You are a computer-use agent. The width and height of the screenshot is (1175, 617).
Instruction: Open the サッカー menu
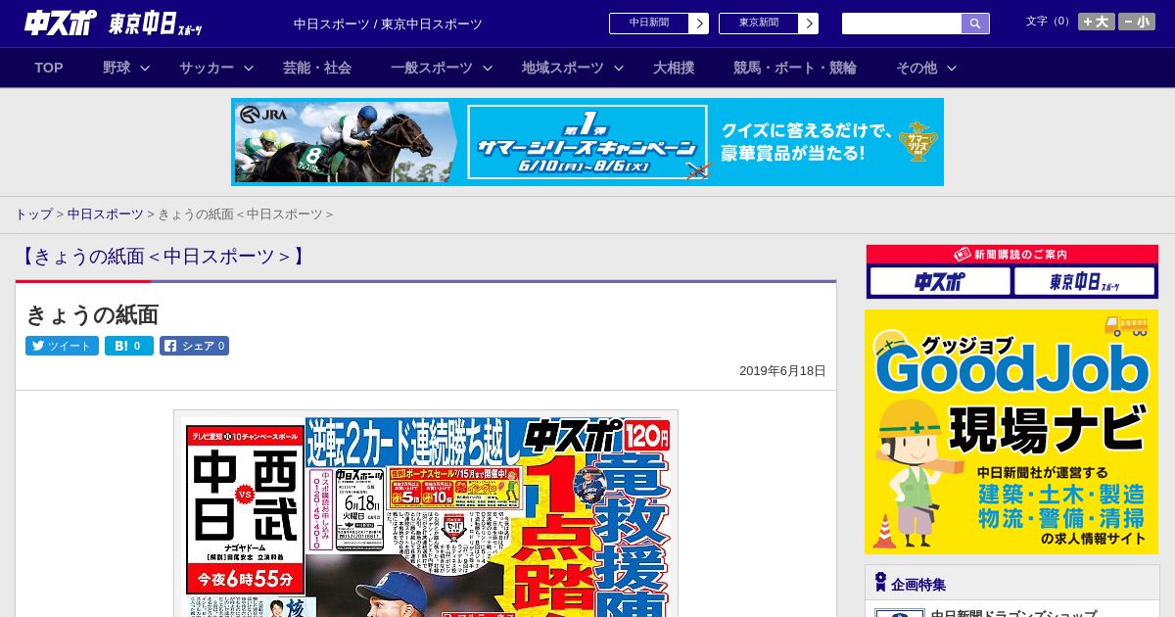click(207, 68)
